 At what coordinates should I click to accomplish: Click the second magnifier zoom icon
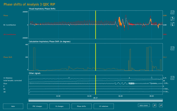(161, 105)
